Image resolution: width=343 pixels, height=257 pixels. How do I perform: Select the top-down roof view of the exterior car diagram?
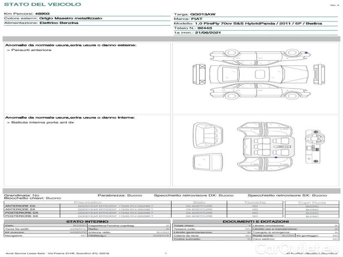pos(259,74)
